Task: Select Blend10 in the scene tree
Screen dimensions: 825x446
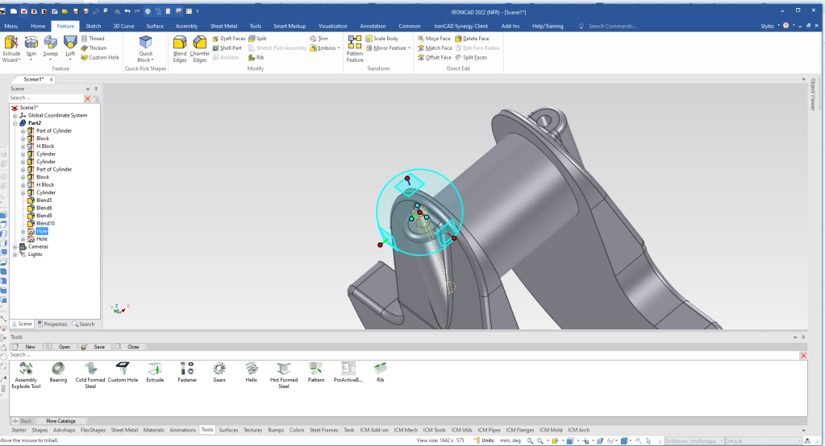Action: (44, 223)
